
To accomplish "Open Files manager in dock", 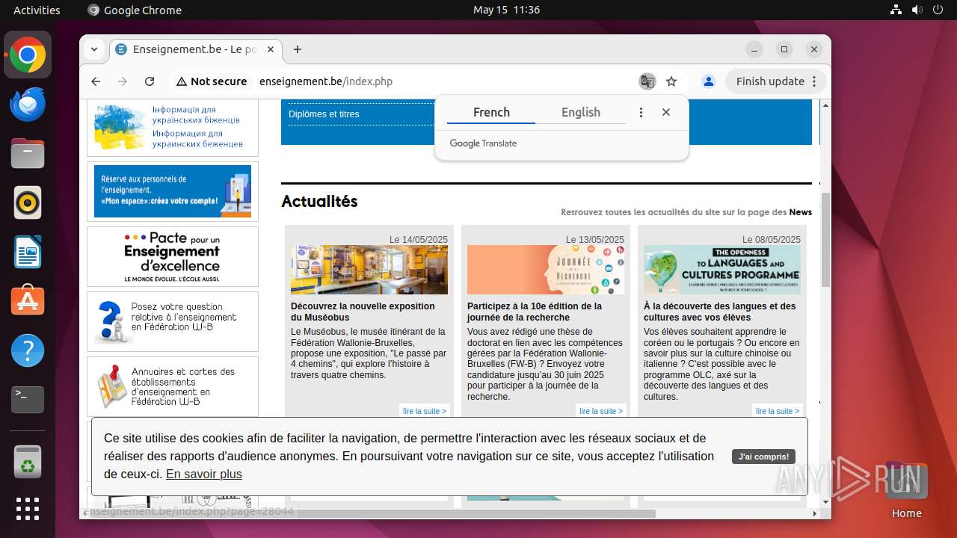I will coord(28,154).
